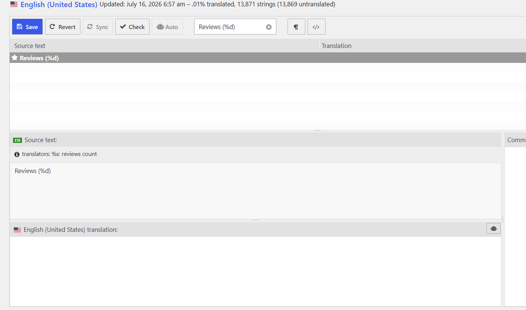
Task: Select the Reviews (%d) row in list
Action: (x=268, y=58)
